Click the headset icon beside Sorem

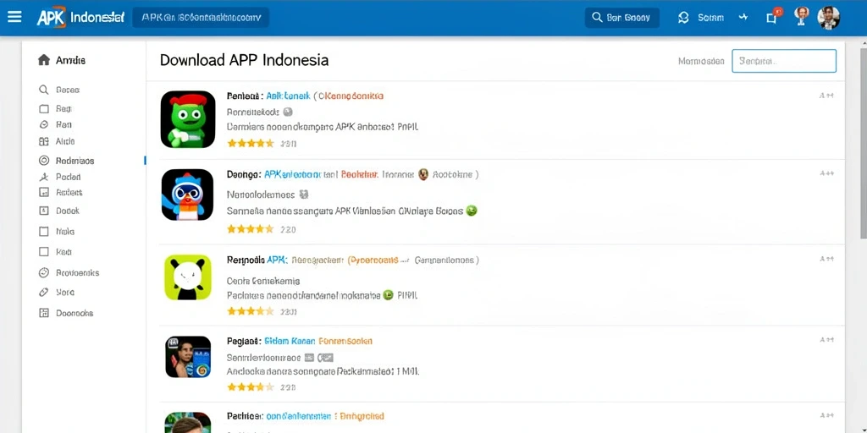683,18
